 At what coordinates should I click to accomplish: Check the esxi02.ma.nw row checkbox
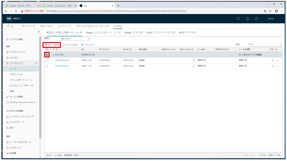point(47,60)
